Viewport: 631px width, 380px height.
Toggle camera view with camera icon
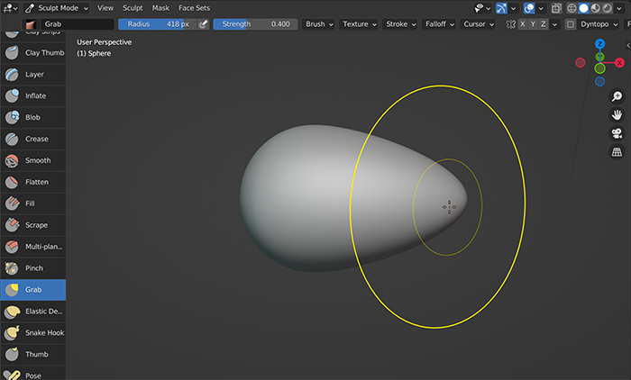[617, 133]
